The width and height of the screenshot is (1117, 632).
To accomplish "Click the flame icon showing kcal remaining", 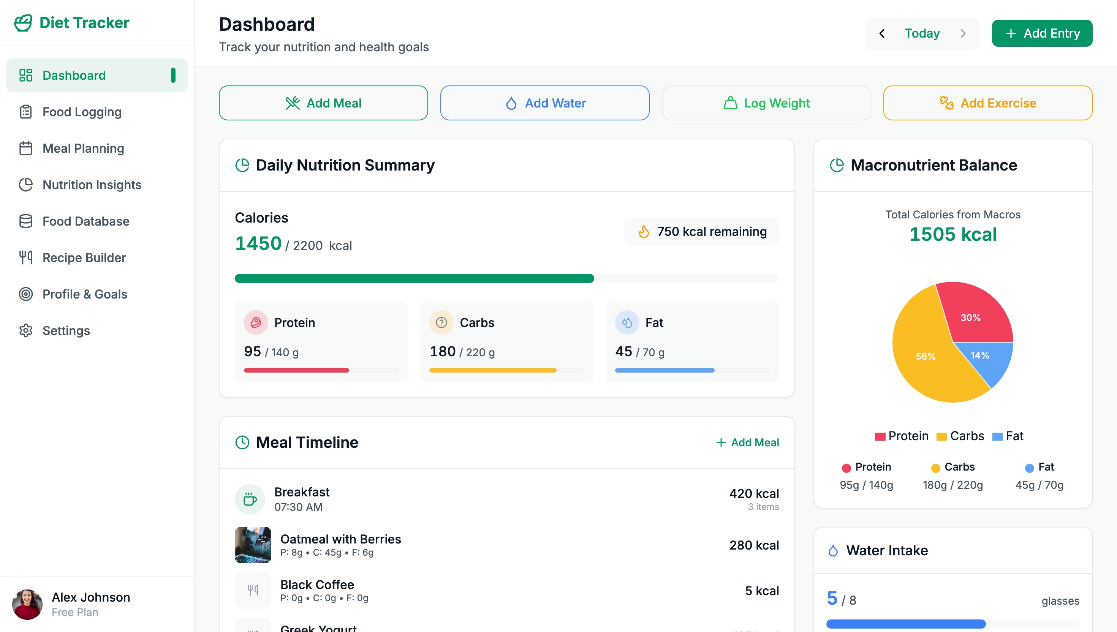I will click(x=644, y=231).
